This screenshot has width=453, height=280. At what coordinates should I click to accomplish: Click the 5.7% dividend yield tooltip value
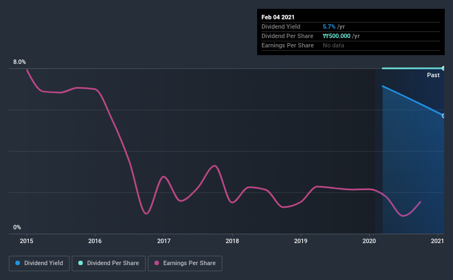coord(329,26)
